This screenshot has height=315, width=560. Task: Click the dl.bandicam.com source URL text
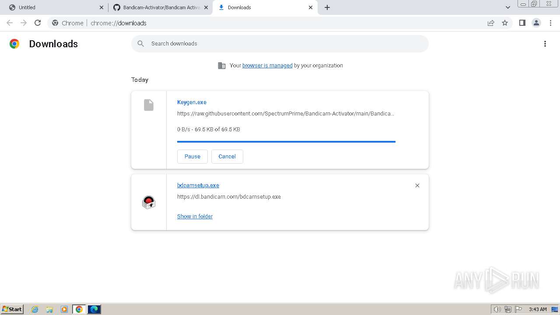[229, 197]
